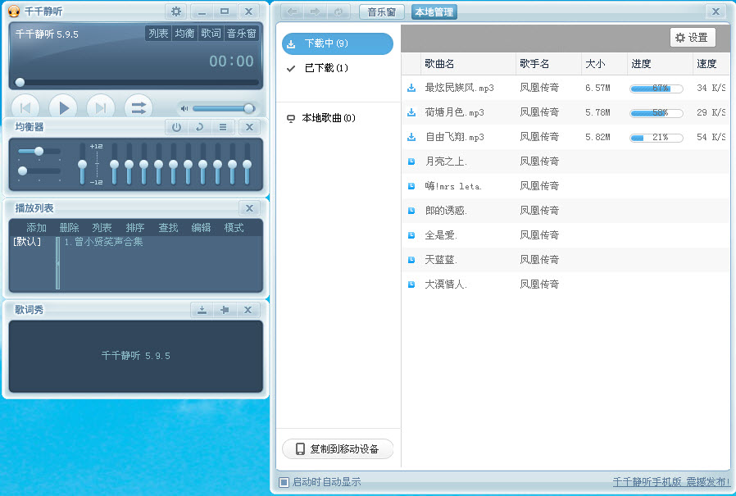Pin the 歌词秀 panel with the pin icon

(x=224, y=310)
